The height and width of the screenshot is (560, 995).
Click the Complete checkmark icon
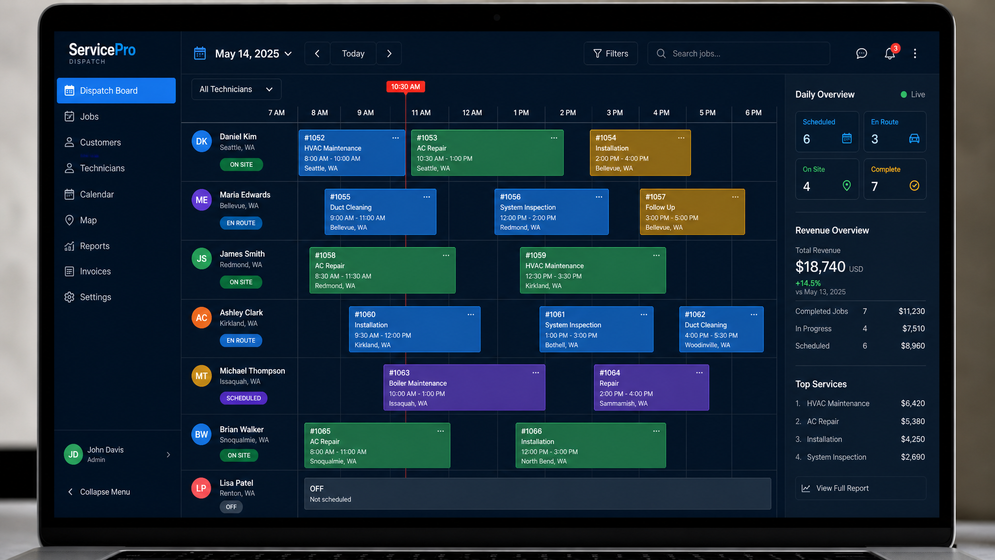[914, 186]
